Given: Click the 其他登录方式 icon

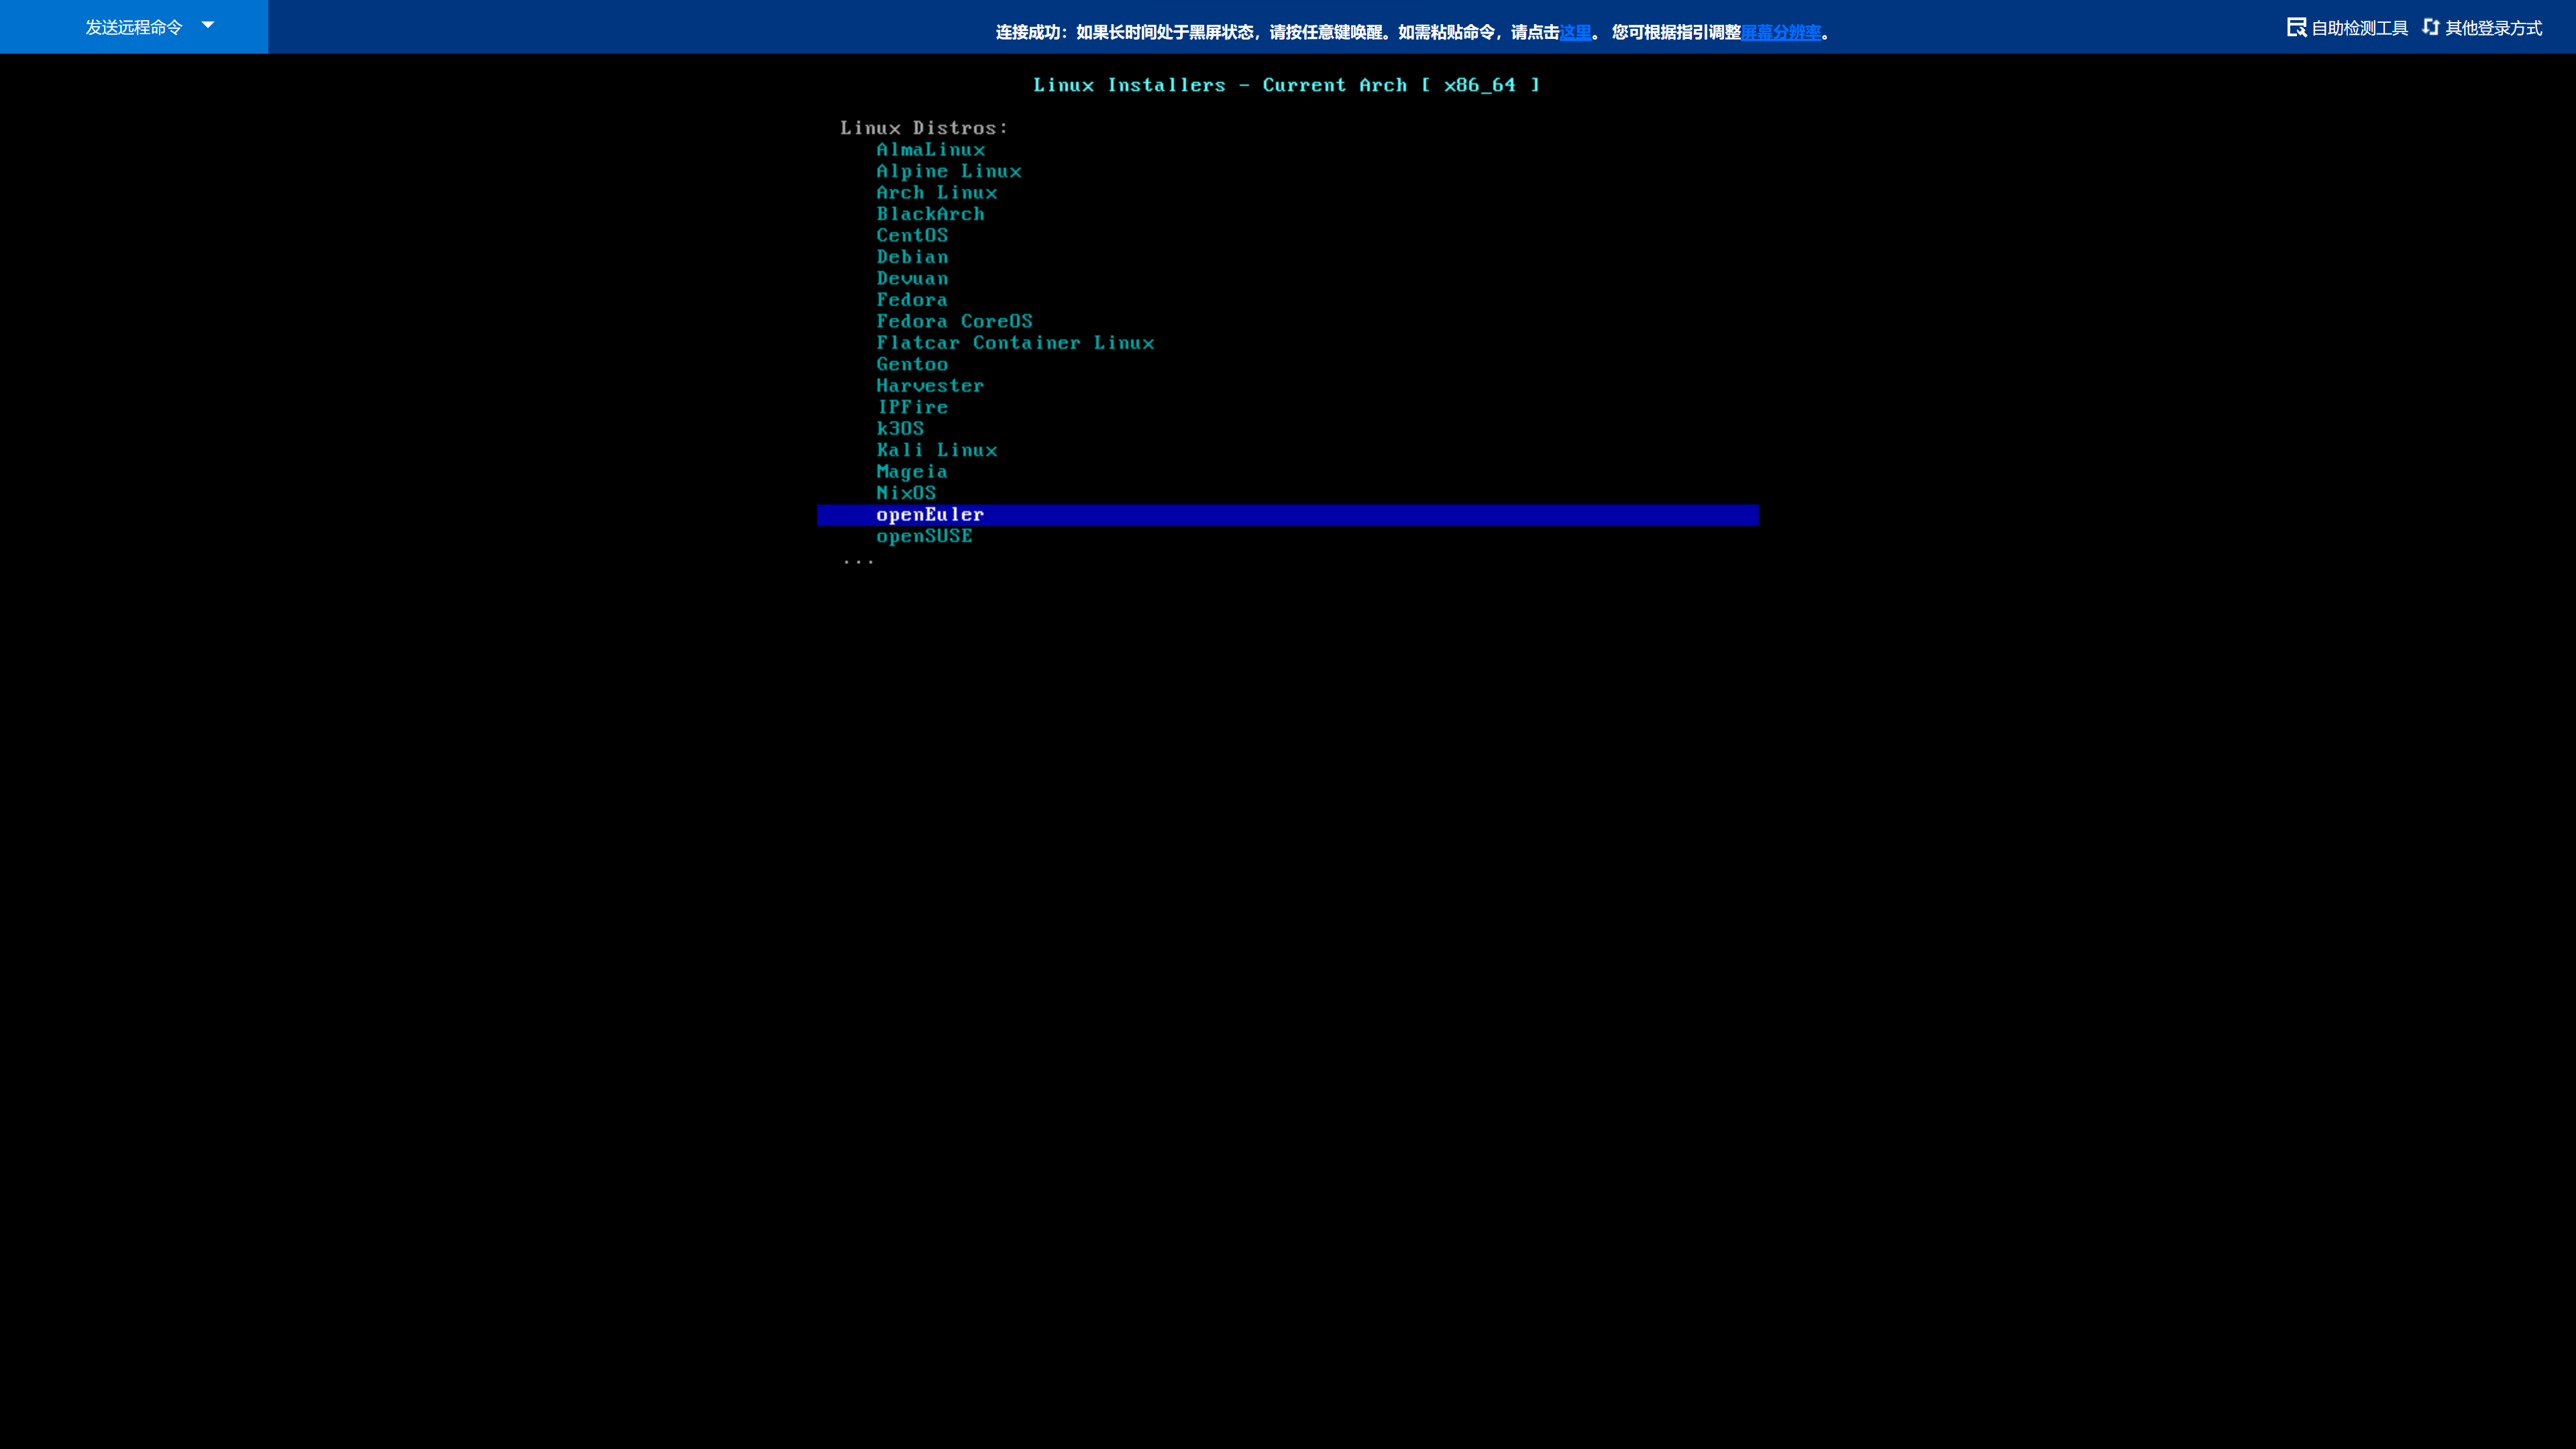Looking at the screenshot, I should coord(2431,27).
